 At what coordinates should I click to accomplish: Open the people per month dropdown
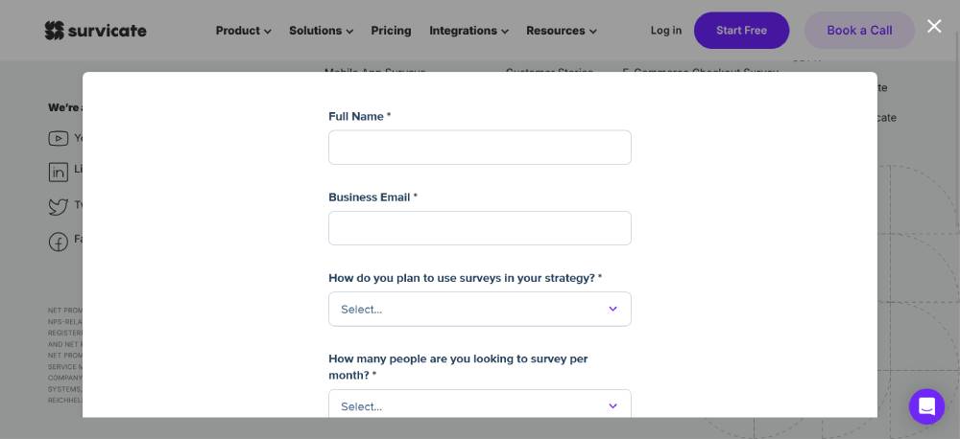[x=479, y=405]
